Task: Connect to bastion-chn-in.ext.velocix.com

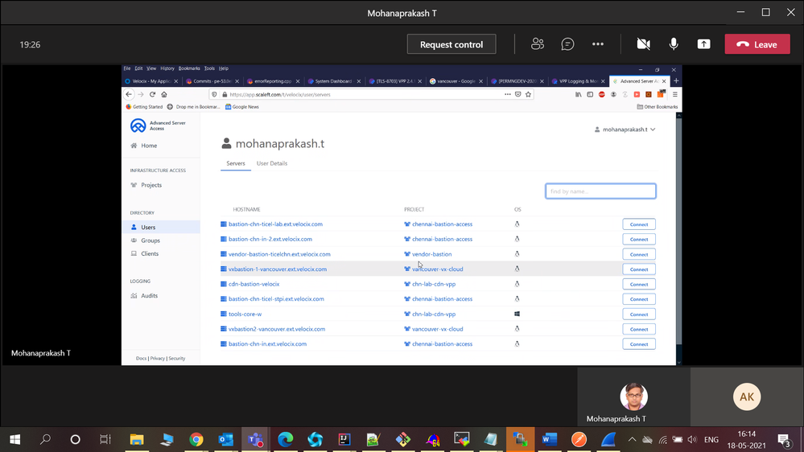Action: pos(639,344)
